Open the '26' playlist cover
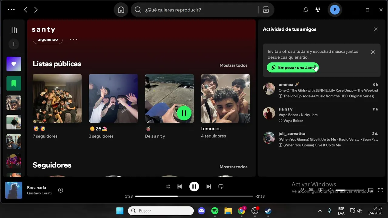The height and width of the screenshot is (218, 388). click(x=113, y=98)
